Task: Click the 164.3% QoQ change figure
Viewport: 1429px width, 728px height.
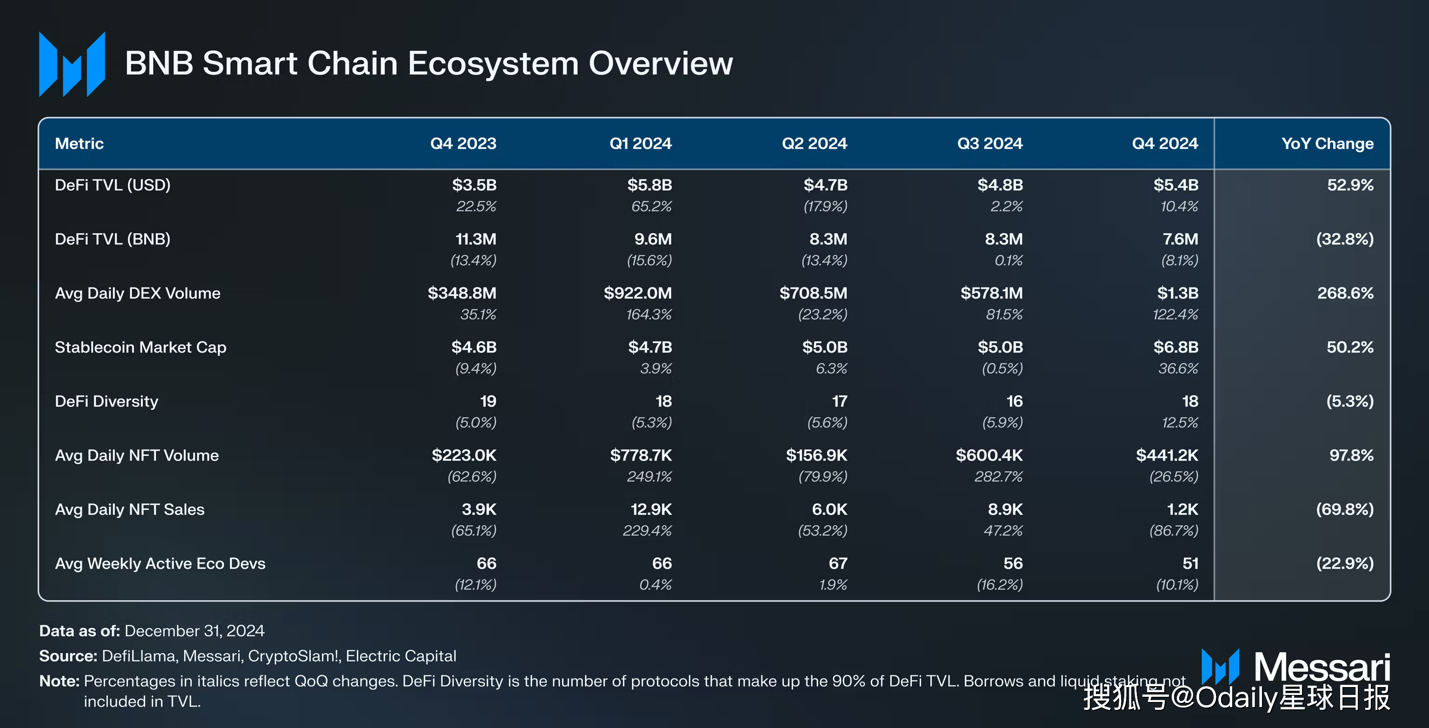Action: (x=649, y=314)
